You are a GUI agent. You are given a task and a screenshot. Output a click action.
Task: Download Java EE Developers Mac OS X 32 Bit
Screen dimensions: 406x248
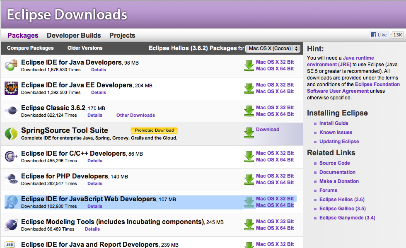coord(275,85)
